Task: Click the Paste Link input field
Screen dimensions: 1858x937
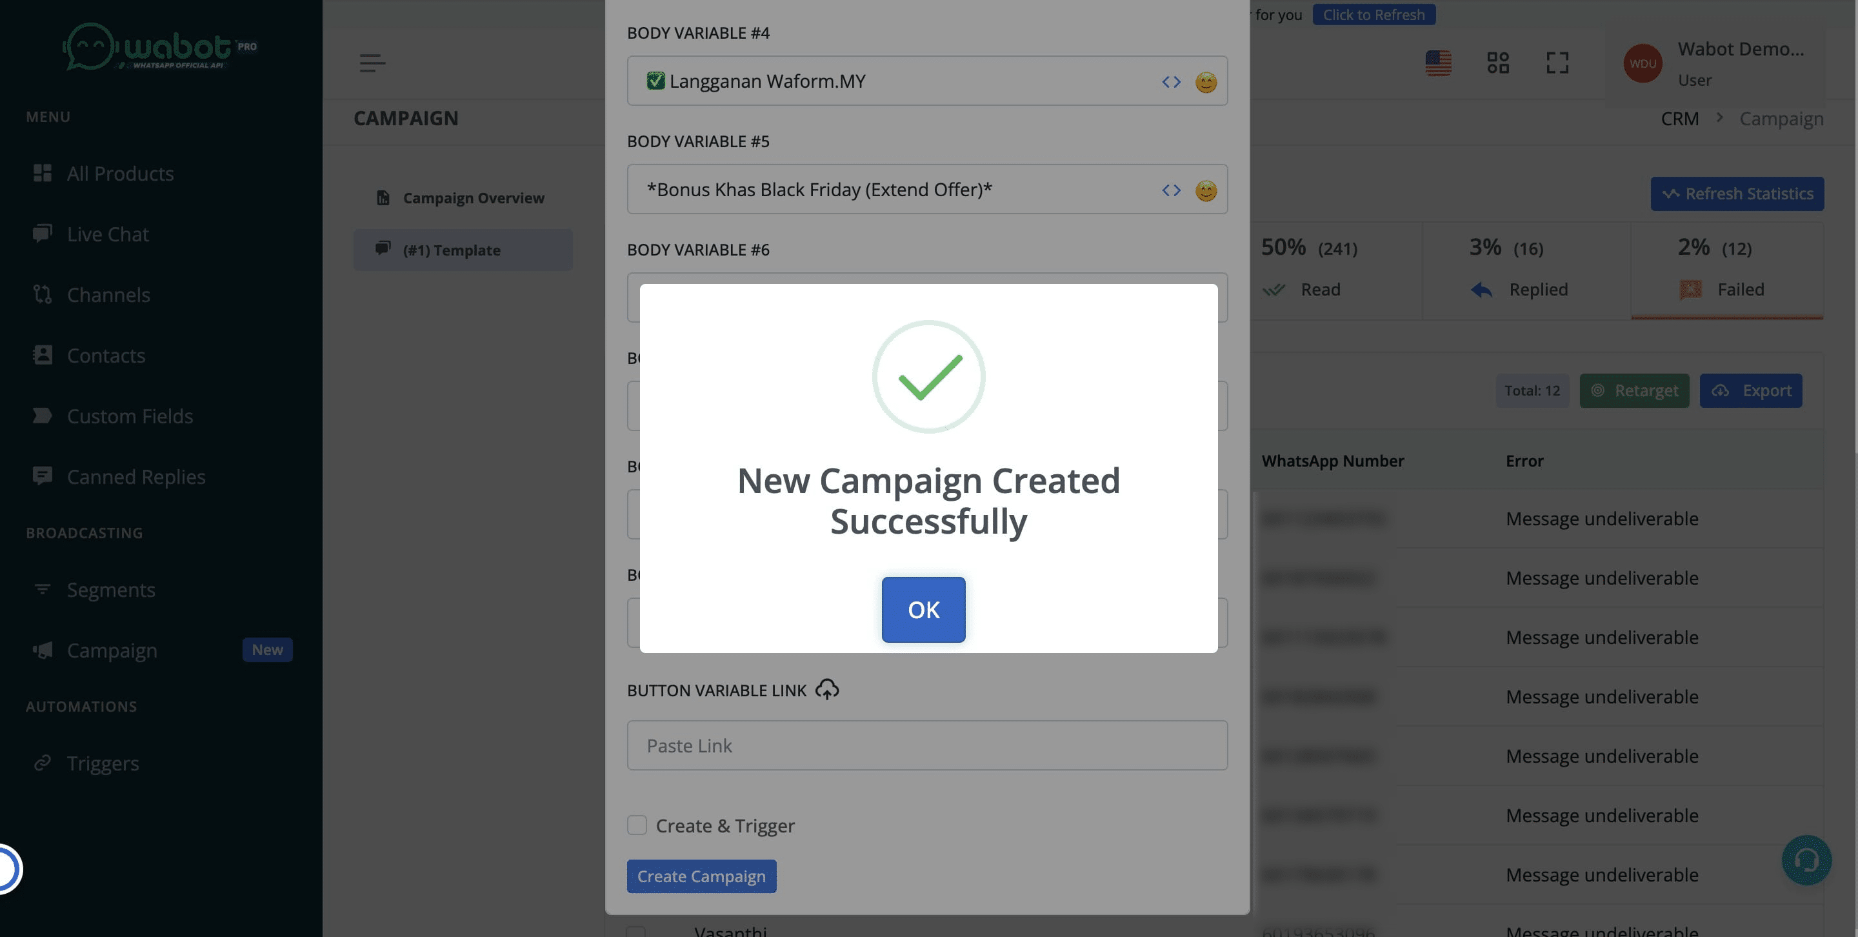Action: (x=926, y=745)
